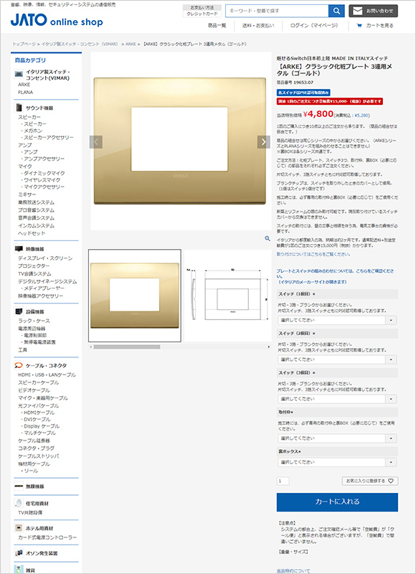Click the ケーブル・コネクタ category icon
This screenshot has width=416, height=574.
click(x=19, y=365)
